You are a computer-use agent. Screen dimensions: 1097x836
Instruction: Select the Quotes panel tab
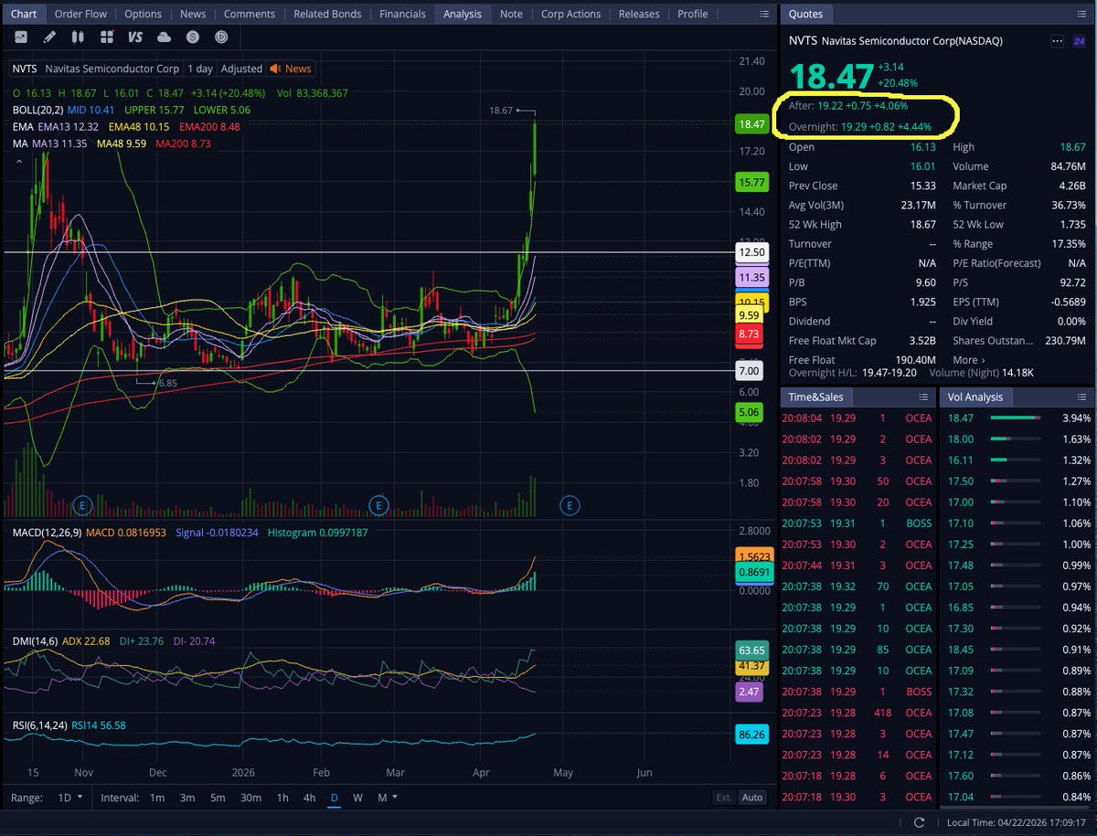point(806,14)
